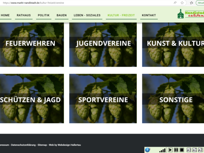Open the Webdesign Hallertau footer link
The height and width of the screenshot is (153, 204).
69,145
